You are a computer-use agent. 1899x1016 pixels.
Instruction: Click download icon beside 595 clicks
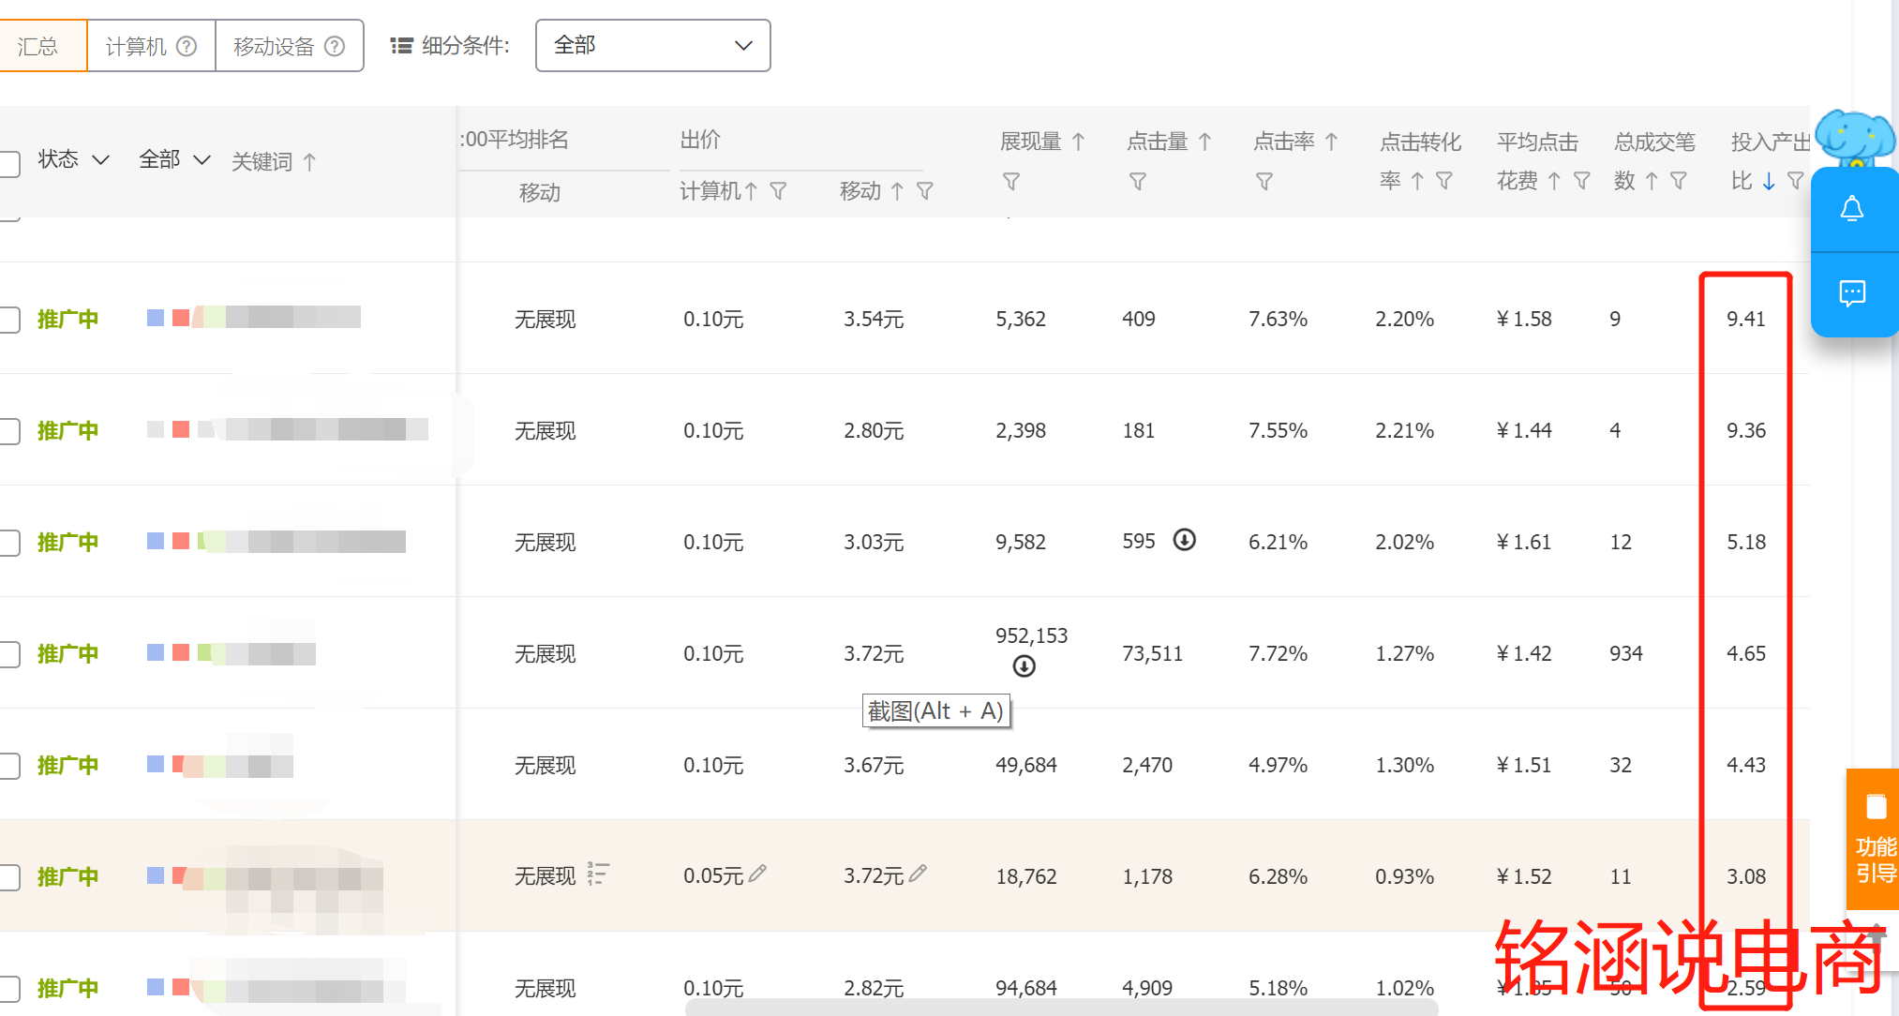1185,540
